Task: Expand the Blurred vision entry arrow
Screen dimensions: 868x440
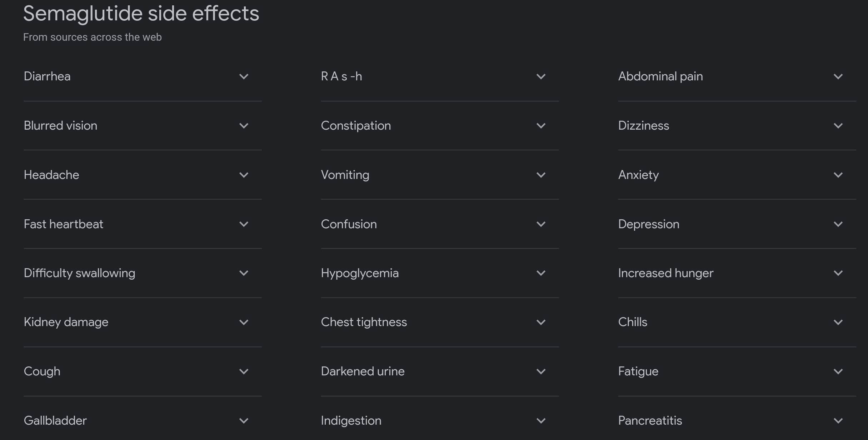Action: pyautogui.click(x=244, y=126)
